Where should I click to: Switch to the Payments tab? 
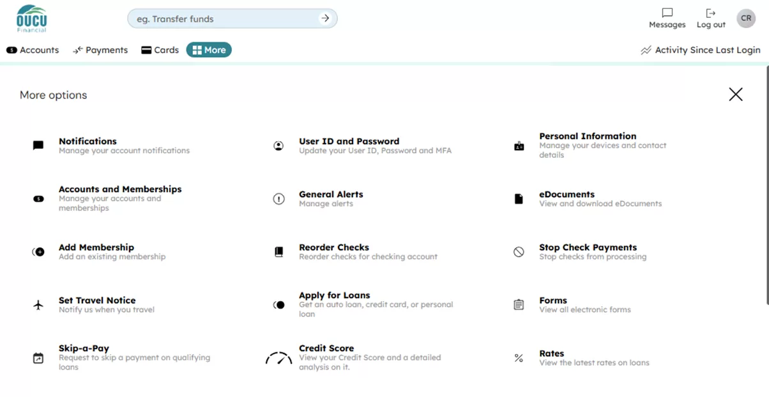pos(100,50)
